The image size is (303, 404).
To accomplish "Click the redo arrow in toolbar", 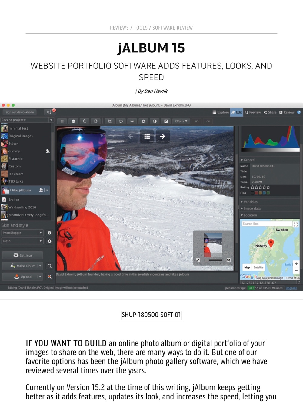I will point(208,121).
